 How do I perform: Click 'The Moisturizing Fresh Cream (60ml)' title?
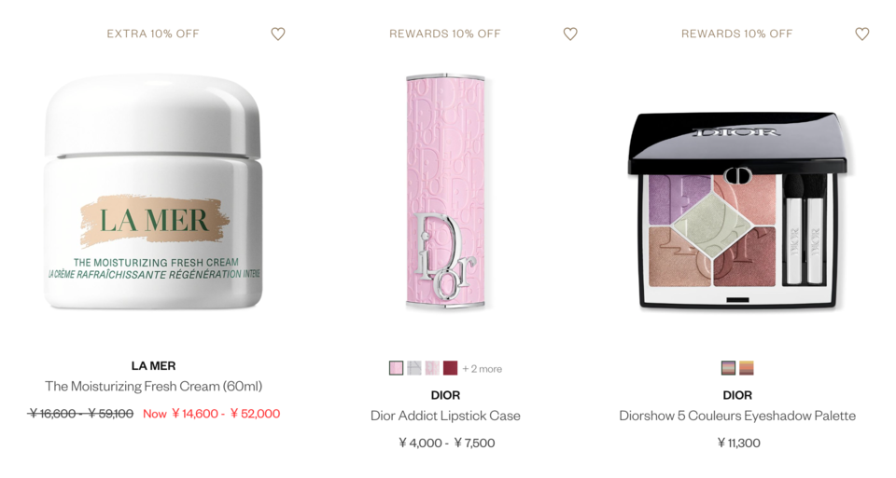(x=154, y=386)
